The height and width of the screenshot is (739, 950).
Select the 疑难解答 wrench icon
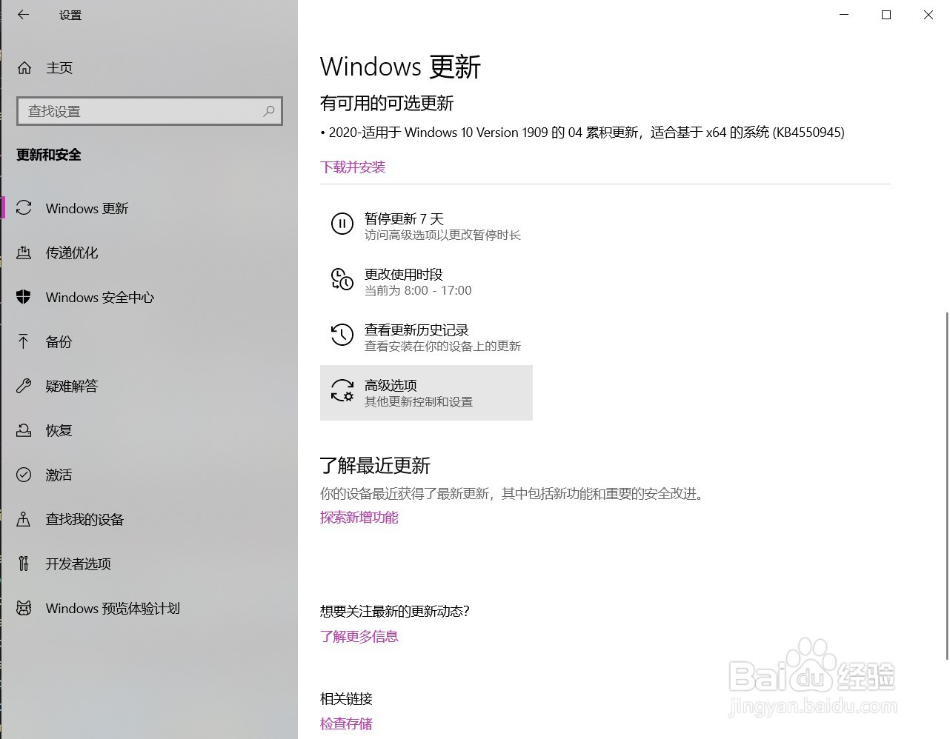pos(24,386)
